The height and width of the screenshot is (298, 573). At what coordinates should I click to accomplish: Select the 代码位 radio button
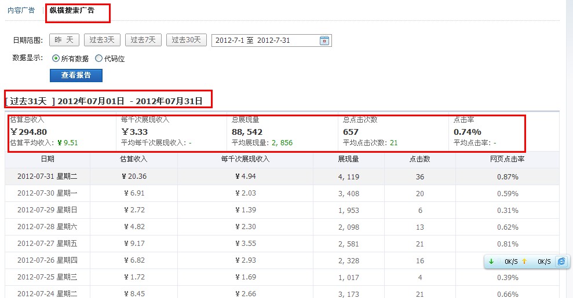pyautogui.click(x=98, y=58)
